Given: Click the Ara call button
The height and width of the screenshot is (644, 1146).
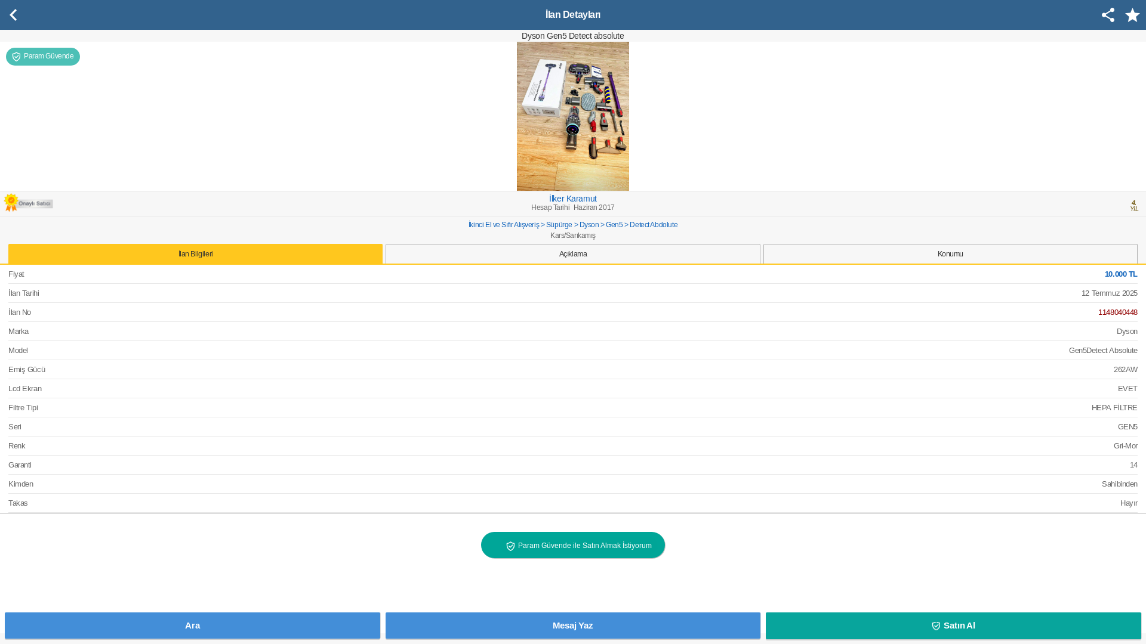Looking at the screenshot, I should point(192,626).
